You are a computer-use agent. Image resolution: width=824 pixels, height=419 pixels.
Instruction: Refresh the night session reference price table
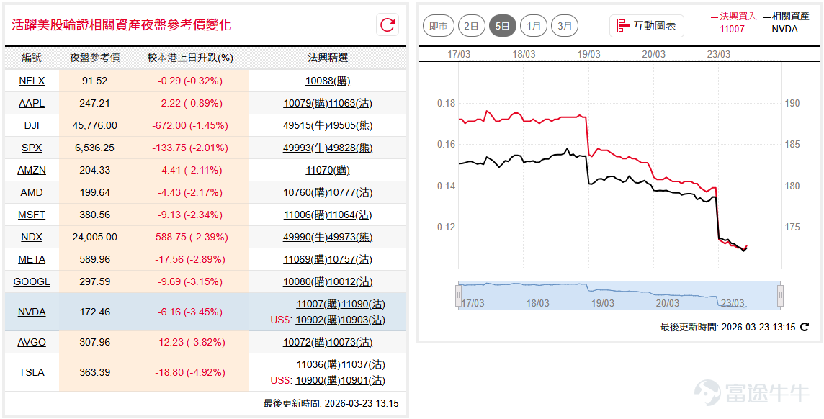coord(388,25)
